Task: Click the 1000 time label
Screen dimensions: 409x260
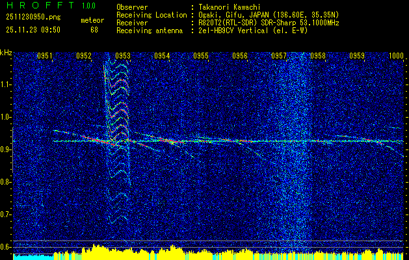Action: [x=396, y=57]
